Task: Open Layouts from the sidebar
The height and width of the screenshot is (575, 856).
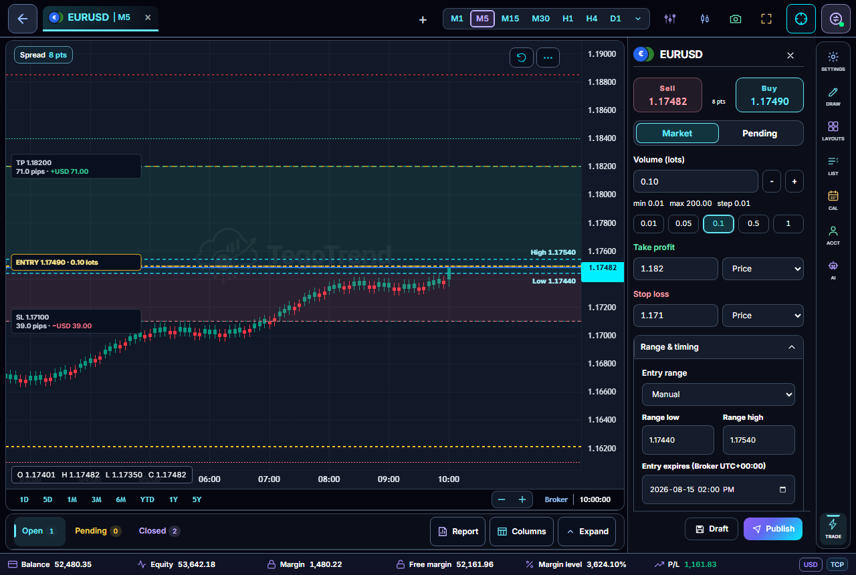Action: point(833,130)
